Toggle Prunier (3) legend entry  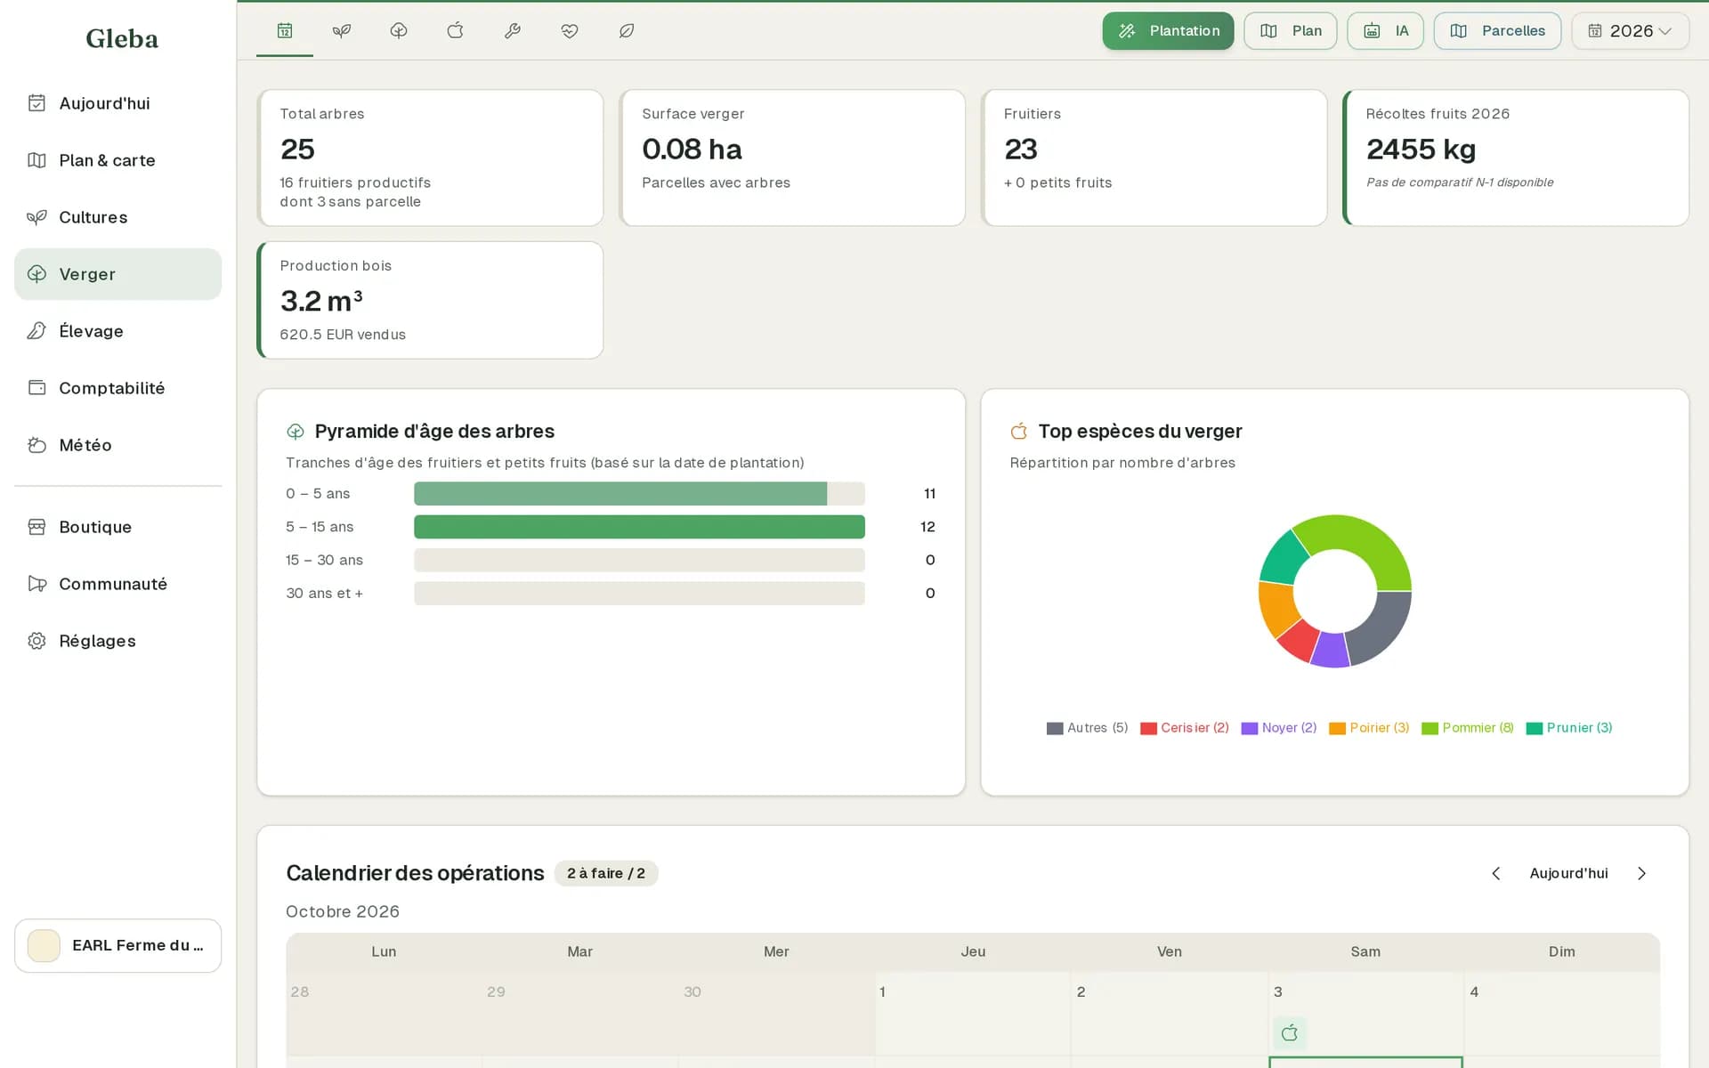click(1569, 728)
